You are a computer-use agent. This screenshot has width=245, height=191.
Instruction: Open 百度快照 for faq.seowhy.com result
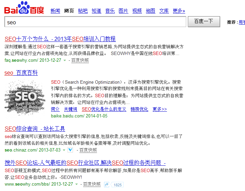click(80, 60)
